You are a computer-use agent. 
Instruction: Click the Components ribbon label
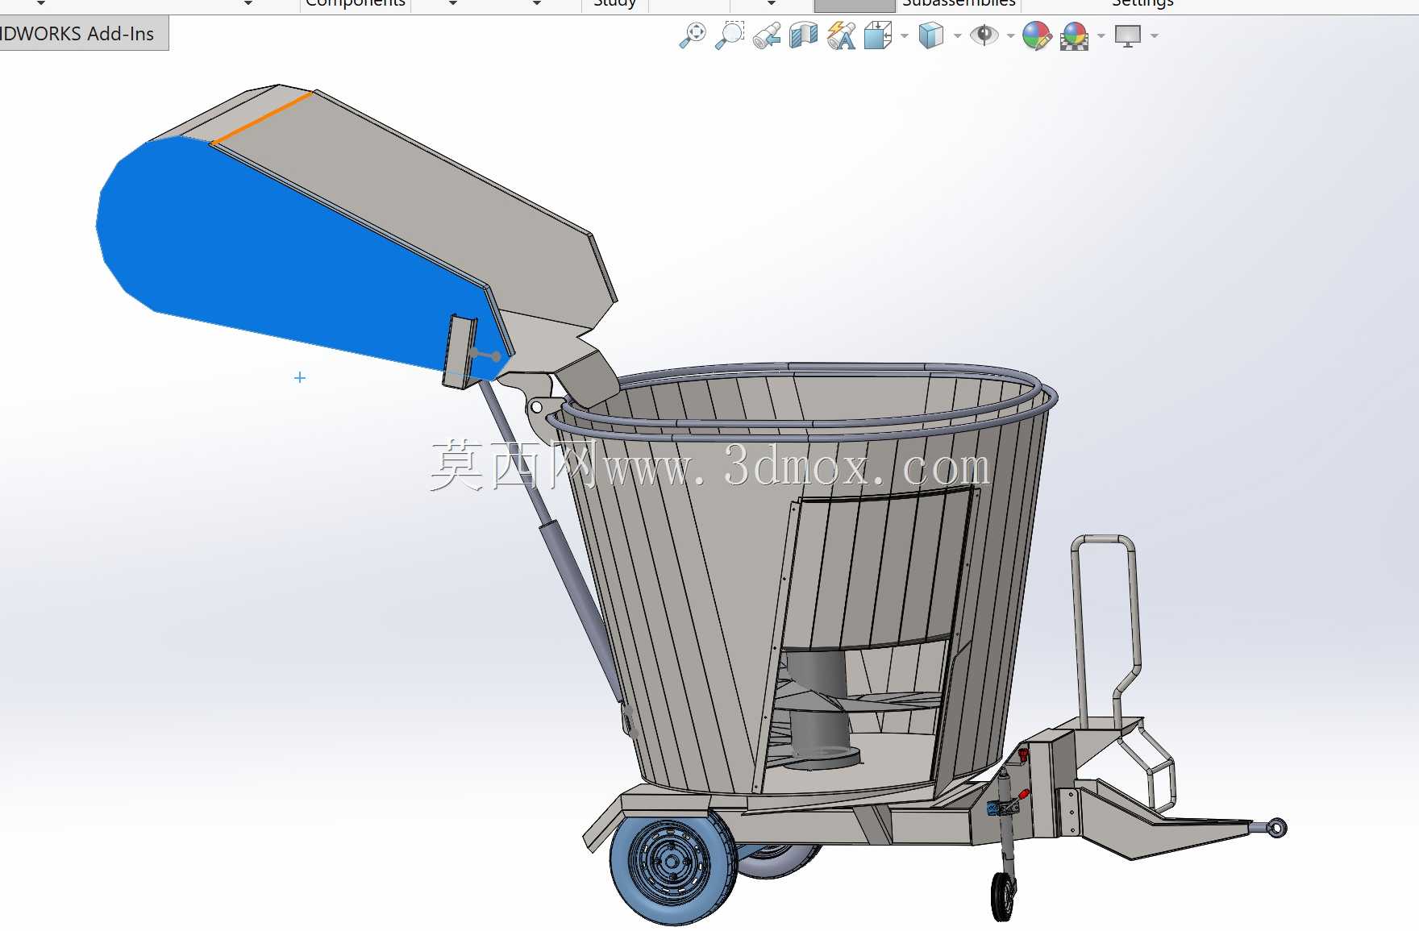[x=356, y=3]
